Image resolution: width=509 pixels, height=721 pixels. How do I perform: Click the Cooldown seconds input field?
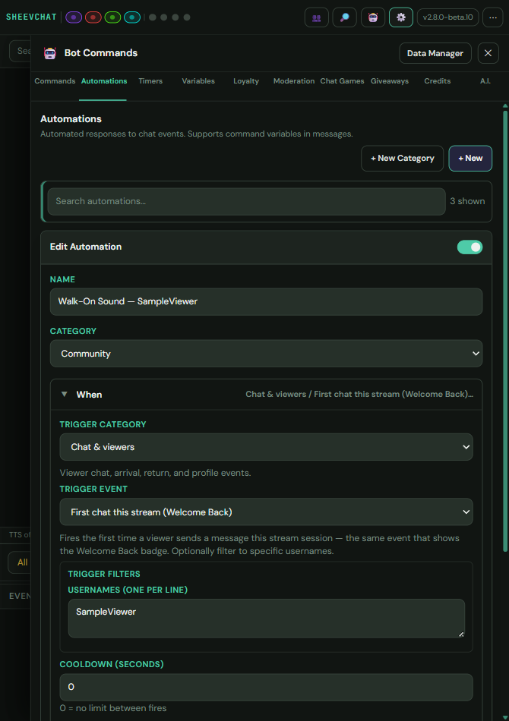point(266,687)
